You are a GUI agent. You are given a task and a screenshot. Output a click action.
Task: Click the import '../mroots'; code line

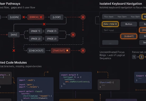click(29, 87)
